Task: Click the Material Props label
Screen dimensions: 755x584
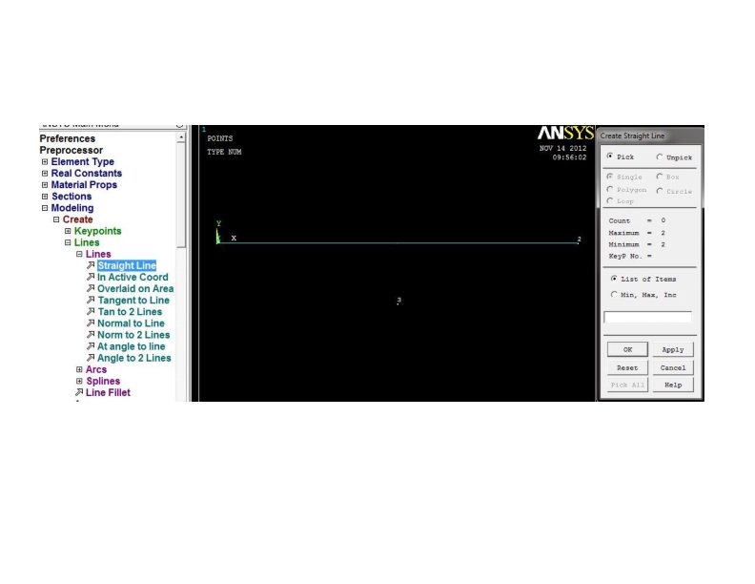Action: tap(84, 185)
